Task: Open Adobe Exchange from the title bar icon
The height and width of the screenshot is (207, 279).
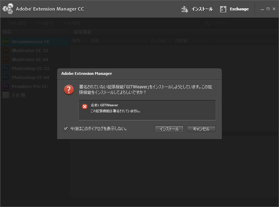Action: coord(224,9)
